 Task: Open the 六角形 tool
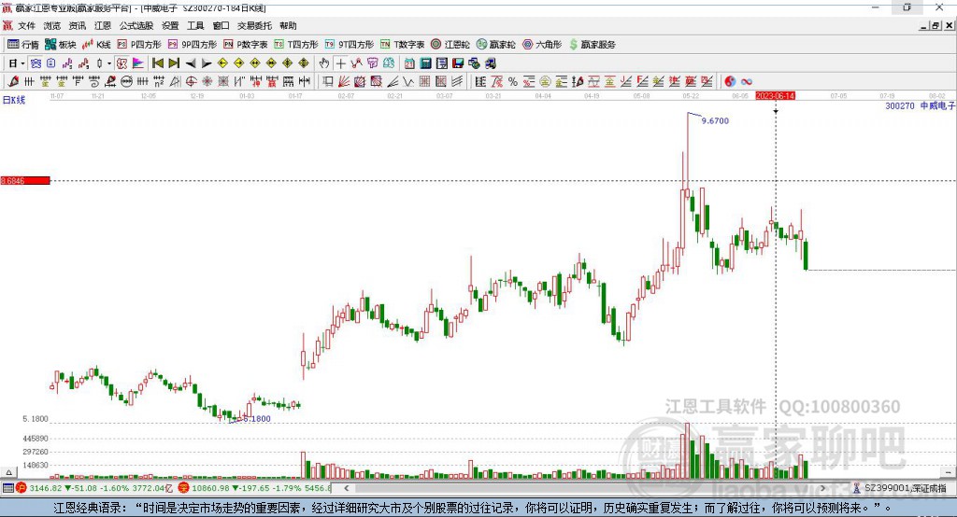point(542,45)
